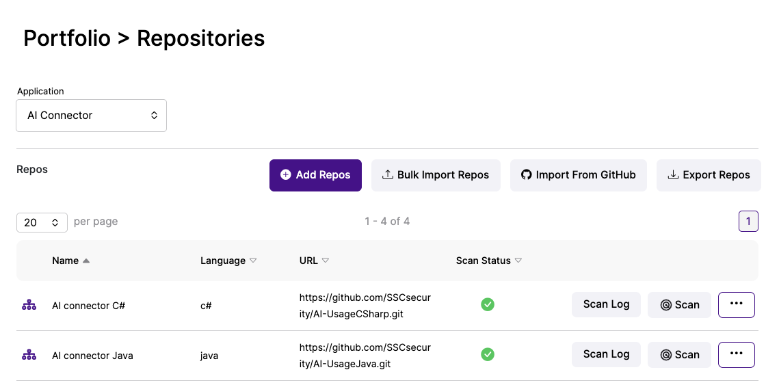Screen dimensions: 766x385
Task: Open the URL column filter arrow
Action: point(326,261)
